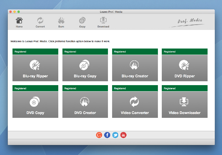Click Registered banner above DVD Creator
The width and height of the screenshot is (222, 155).
coord(85,88)
